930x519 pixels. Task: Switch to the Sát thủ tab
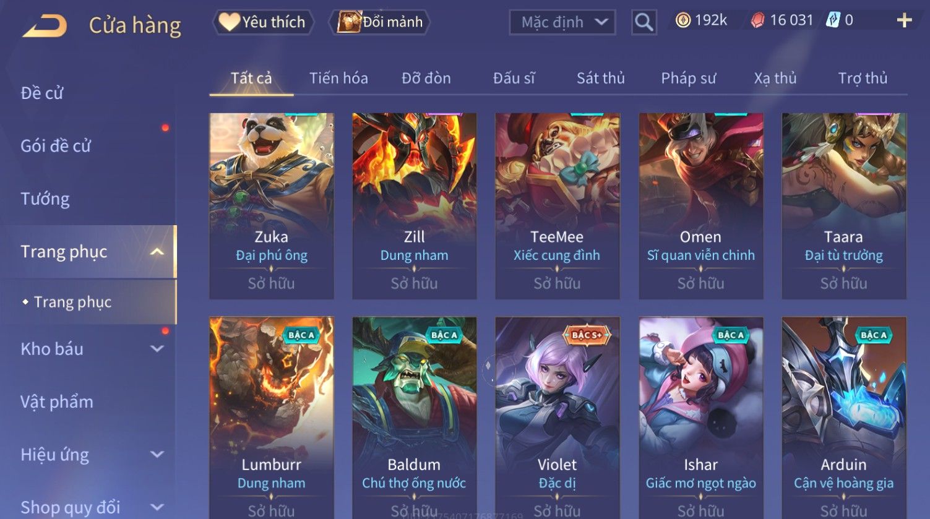tap(600, 78)
